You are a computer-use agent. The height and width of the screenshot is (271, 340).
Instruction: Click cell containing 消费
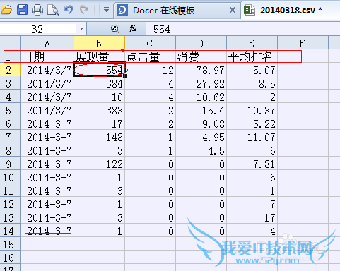pyautogui.click(x=201, y=56)
